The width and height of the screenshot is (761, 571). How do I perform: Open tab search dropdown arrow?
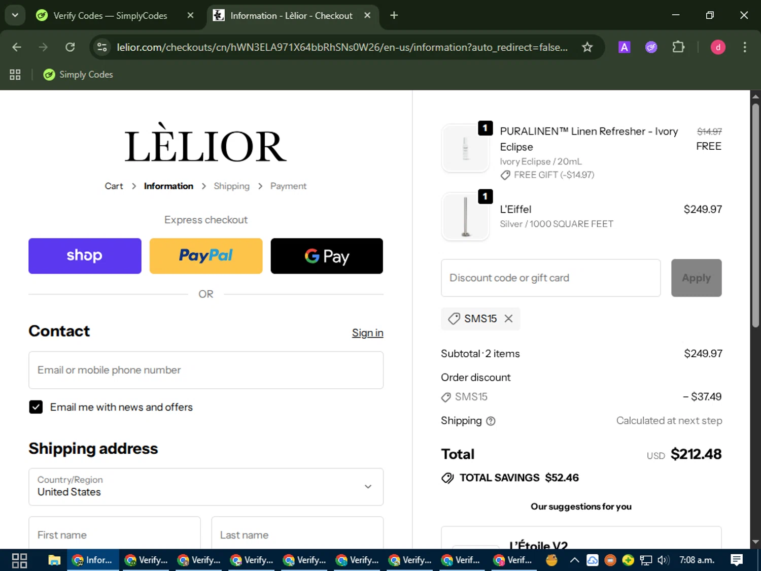pos(15,15)
